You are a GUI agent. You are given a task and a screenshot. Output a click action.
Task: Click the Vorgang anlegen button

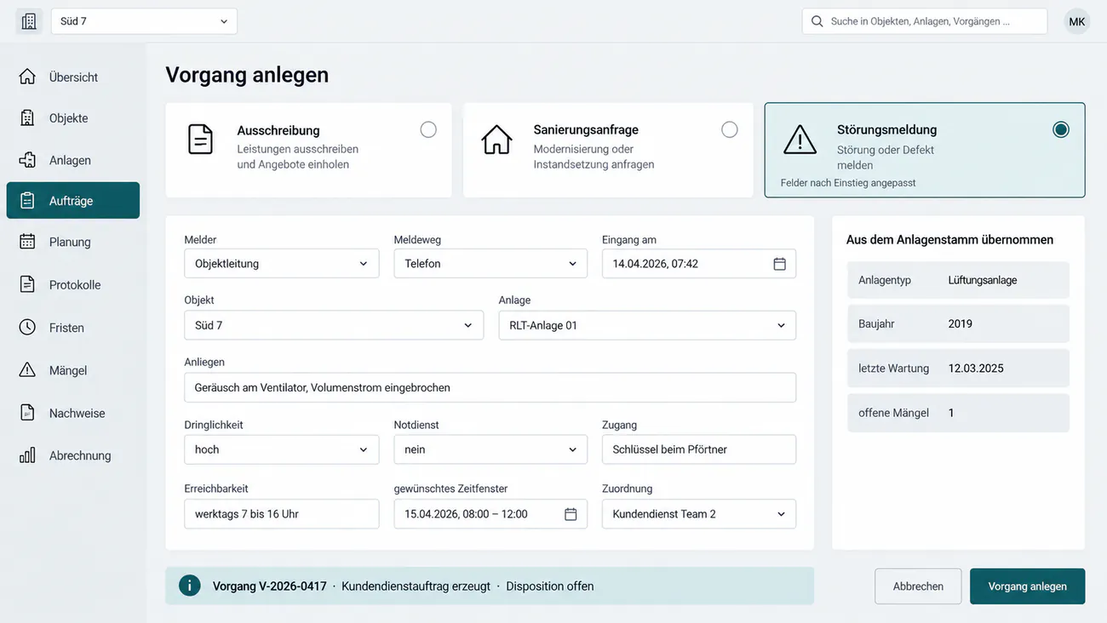coord(1027,586)
